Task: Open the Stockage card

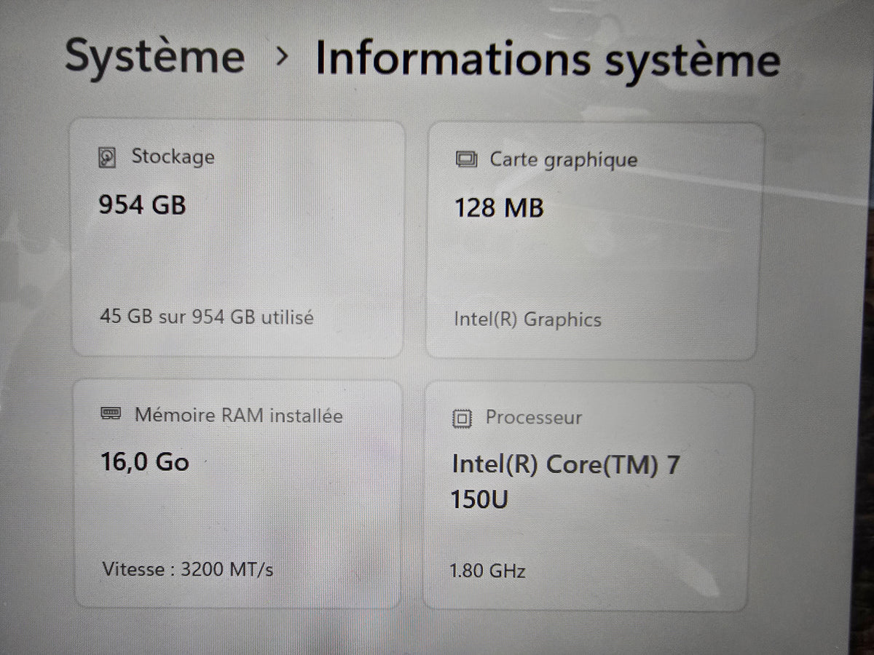Action: (237, 238)
